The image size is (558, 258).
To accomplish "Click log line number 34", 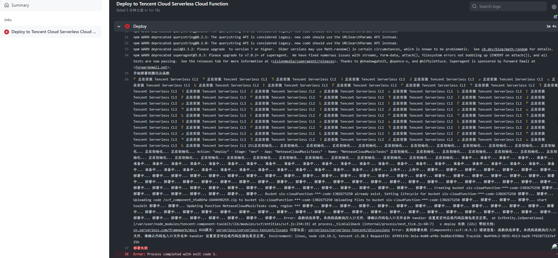I will [126, 55].
